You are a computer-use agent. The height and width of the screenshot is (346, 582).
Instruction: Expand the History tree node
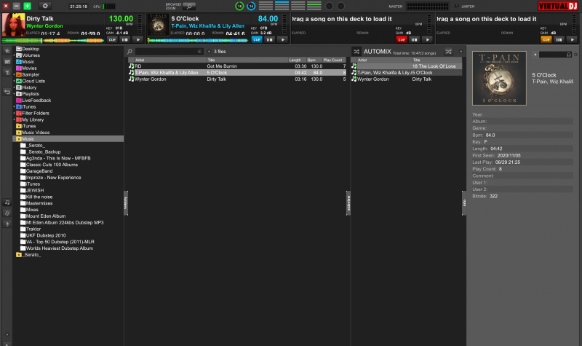(14, 87)
